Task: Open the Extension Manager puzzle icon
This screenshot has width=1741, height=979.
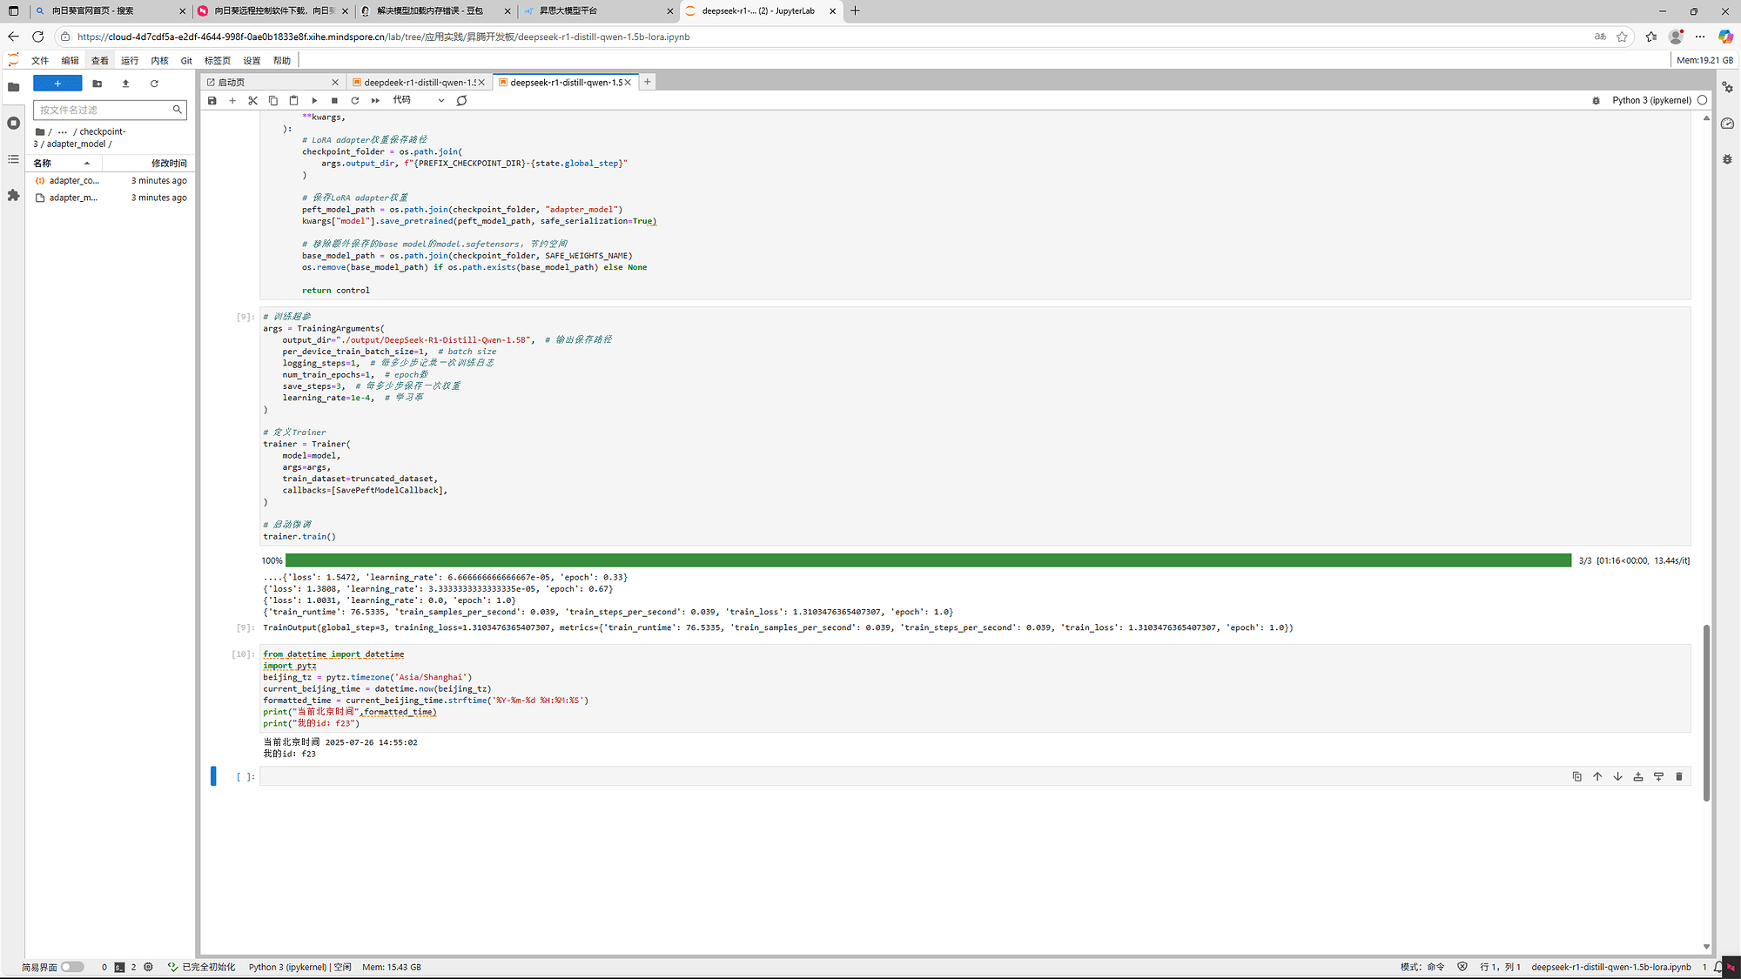Action: point(13,196)
